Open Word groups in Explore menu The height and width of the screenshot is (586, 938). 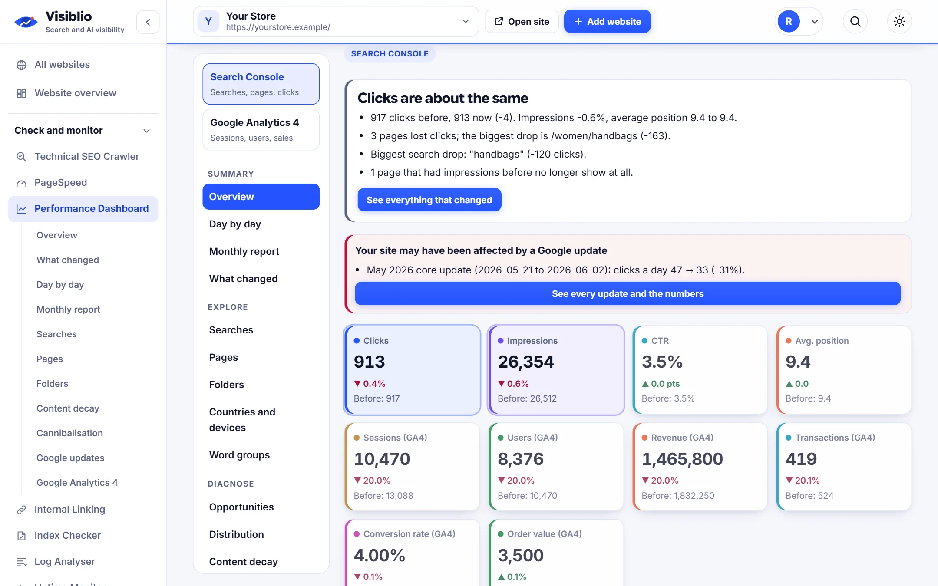[261, 455]
